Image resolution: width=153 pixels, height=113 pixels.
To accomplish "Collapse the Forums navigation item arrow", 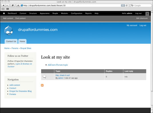I will point(8,94).
